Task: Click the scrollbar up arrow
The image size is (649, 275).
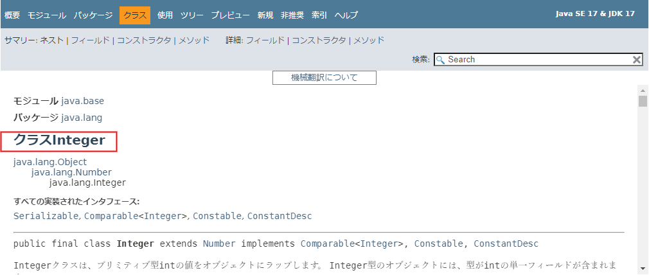Action: click(x=643, y=91)
